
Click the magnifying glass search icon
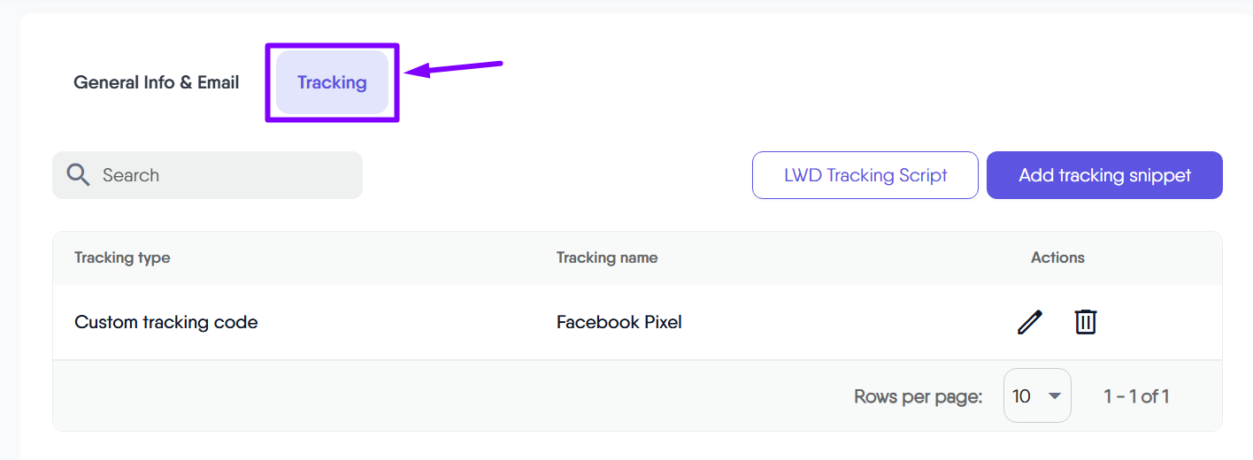(x=79, y=175)
